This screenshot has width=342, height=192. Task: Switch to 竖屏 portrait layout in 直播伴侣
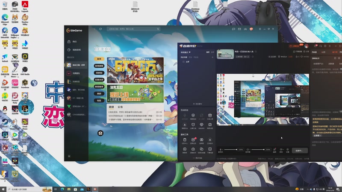click(x=212, y=52)
